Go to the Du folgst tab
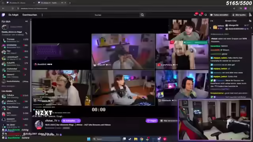This screenshot has height=142, width=253. click(13, 15)
